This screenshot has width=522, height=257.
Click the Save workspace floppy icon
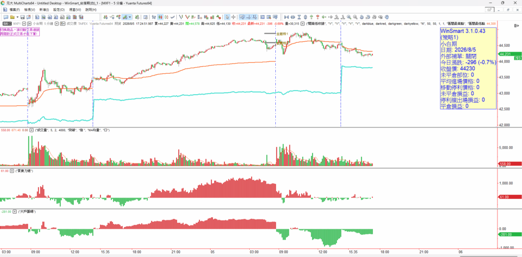[x=22, y=17]
